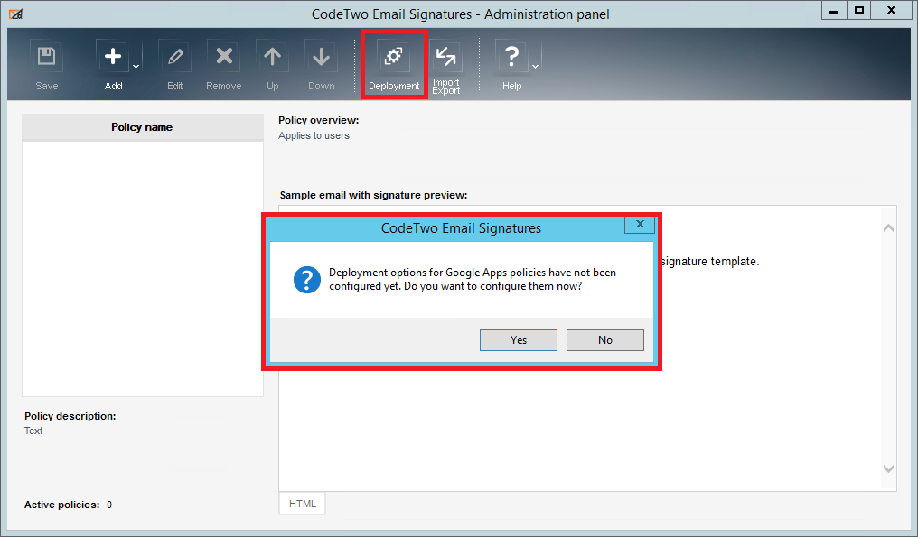Click the dialog message about Google Apps
Screen dimensions: 918x537
[x=473, y=279]
